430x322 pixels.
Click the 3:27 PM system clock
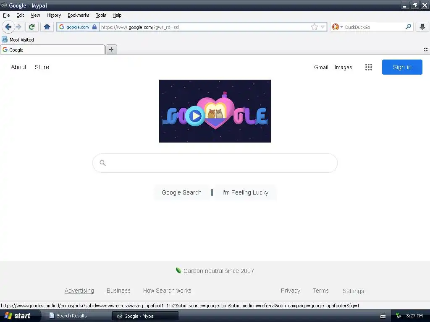[414, 316]
